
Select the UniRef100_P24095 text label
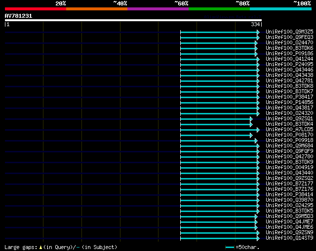(289, 65)
